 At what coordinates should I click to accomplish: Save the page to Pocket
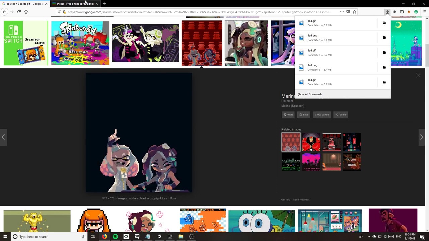pos(348,12)
